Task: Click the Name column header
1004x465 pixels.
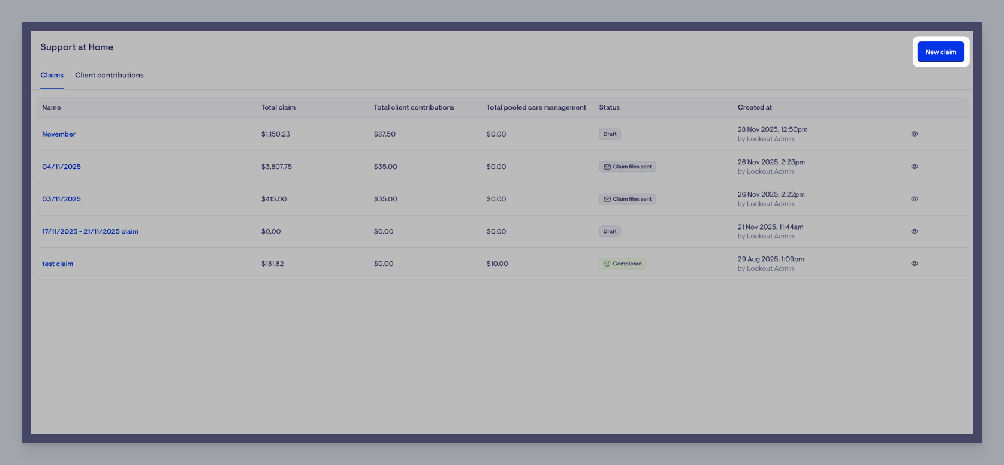Action: pos(52,108)
